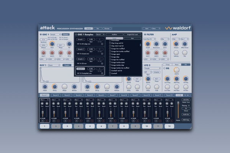Solo channel 1 with its S button
This screenshot has height=153, width=230.
point(46,121)
